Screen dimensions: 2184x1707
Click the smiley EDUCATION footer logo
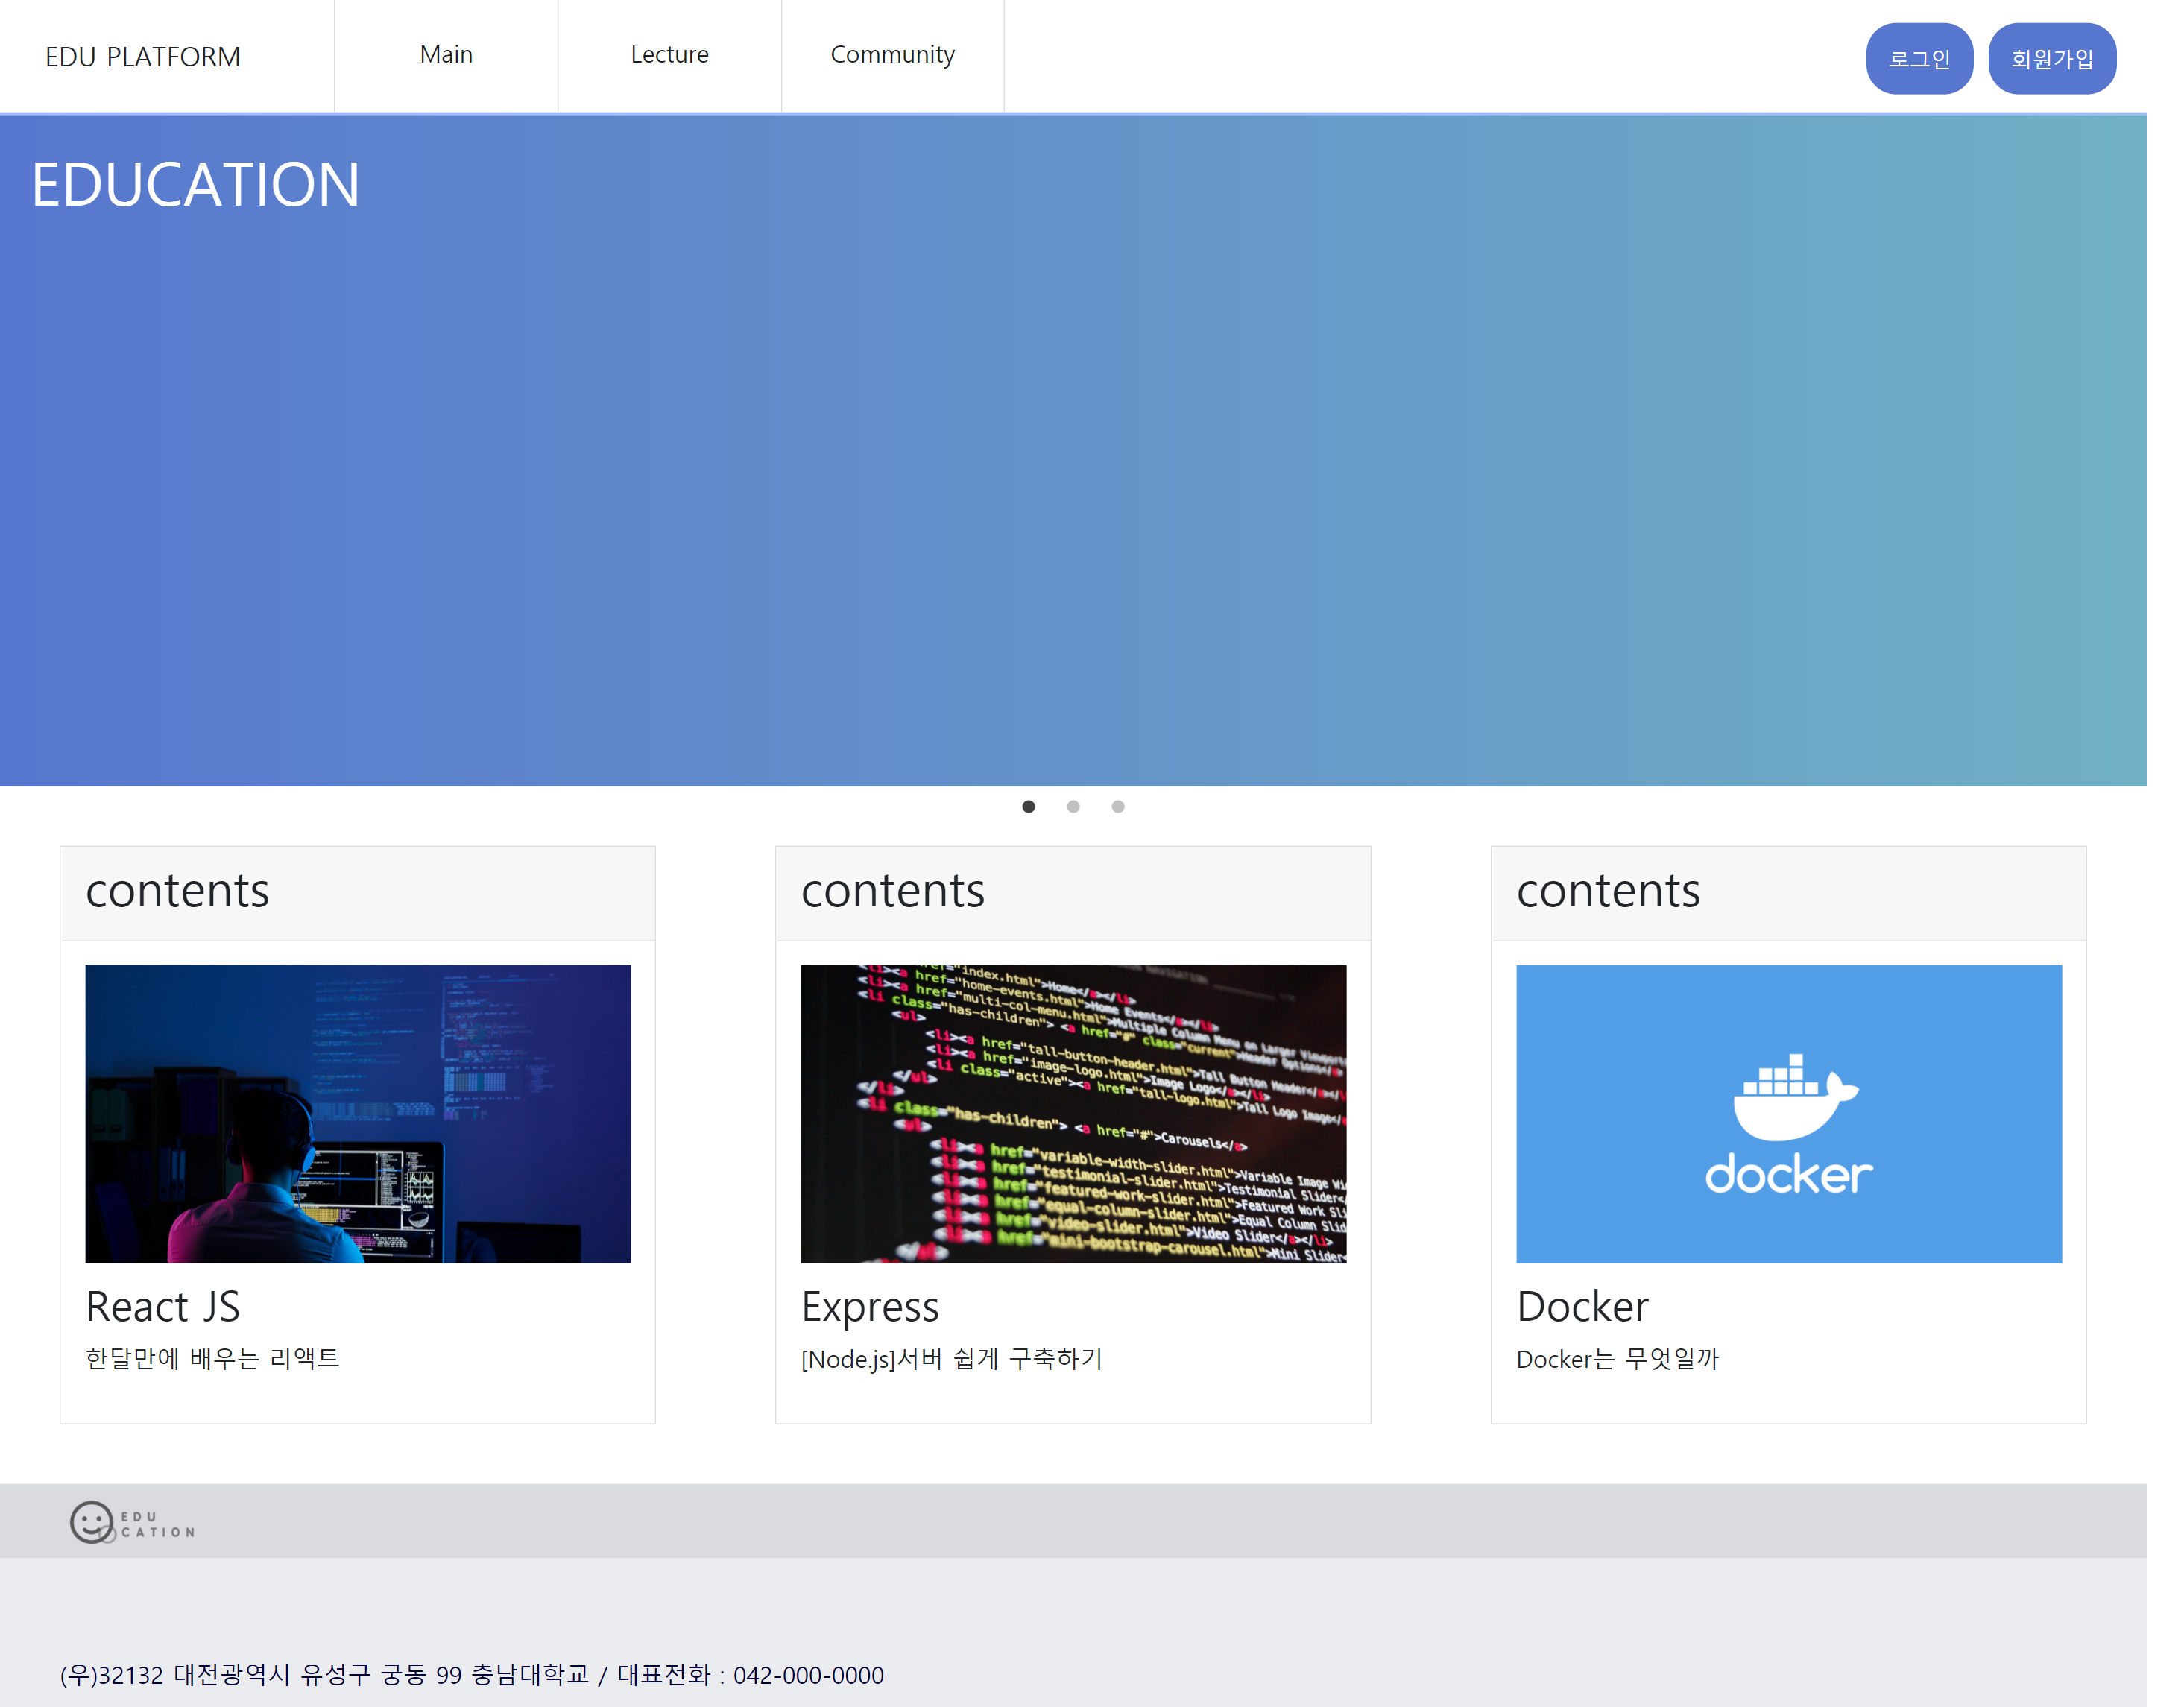click(130, 1521)
